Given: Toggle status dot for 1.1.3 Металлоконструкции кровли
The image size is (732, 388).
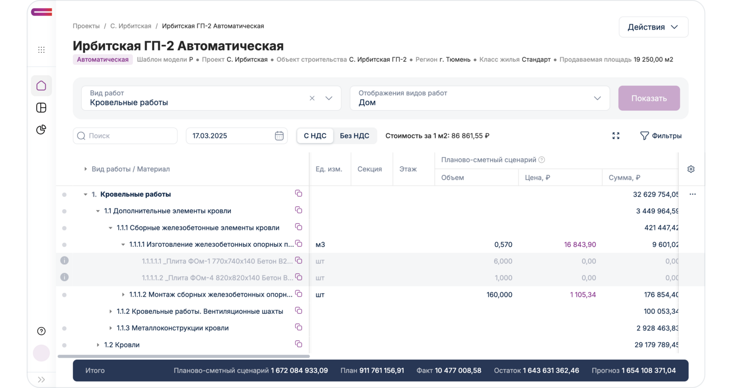Looking at the screenshot, I should 64,328.
